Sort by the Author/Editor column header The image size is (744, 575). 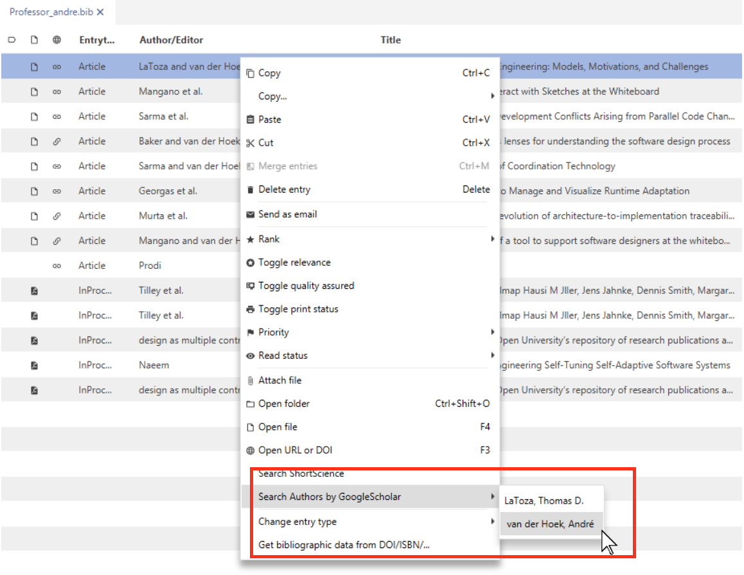[172, 40]
